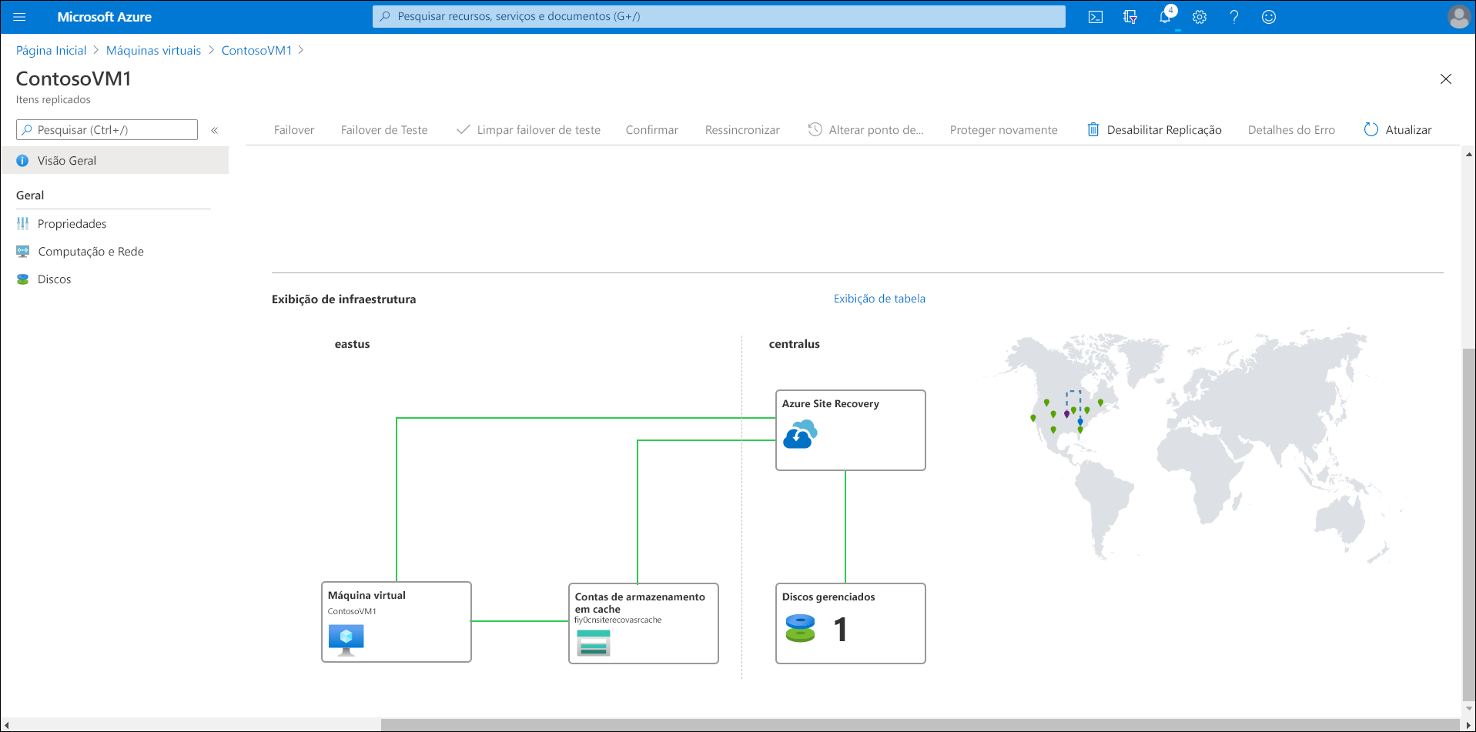Open the Help question mark icon

pos(1234,17)
